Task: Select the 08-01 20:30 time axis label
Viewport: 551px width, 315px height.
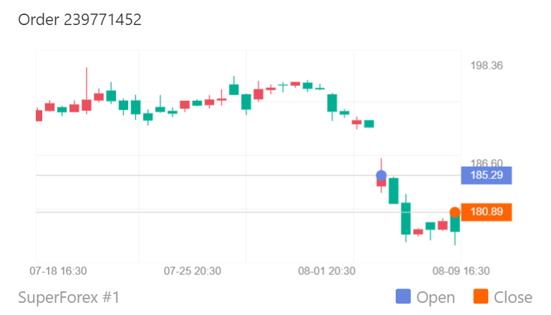Action: (326, 271)
